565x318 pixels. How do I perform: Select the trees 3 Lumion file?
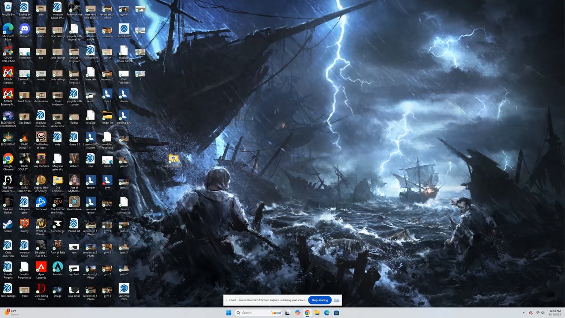[107, 96]
